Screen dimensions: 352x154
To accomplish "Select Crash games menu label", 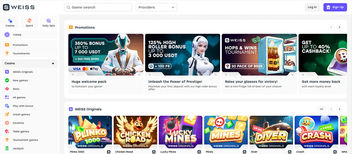I will 21,114.
